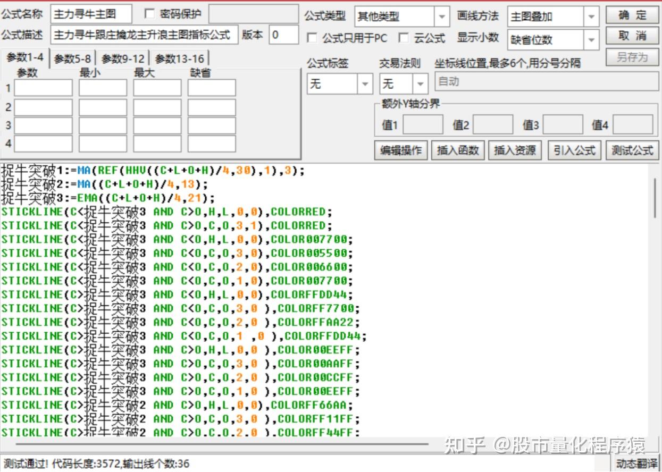This screenshot has width=662, height=472.
Task: Click the code editor horizontal scrollbar
Action: [x=222, y=443]
